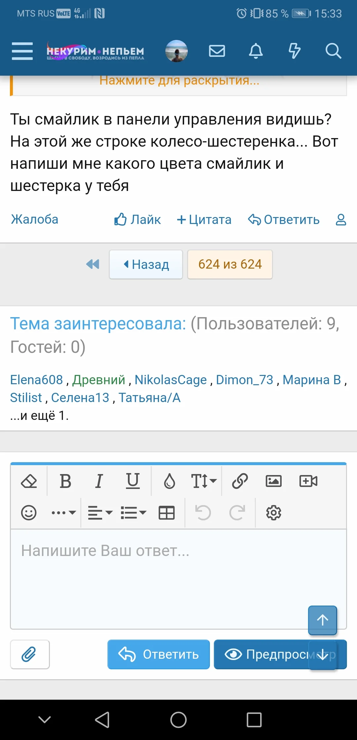Open Селена13 user profile
The image size is (357, 740).
pyautogui.click(x=80, y=398)
